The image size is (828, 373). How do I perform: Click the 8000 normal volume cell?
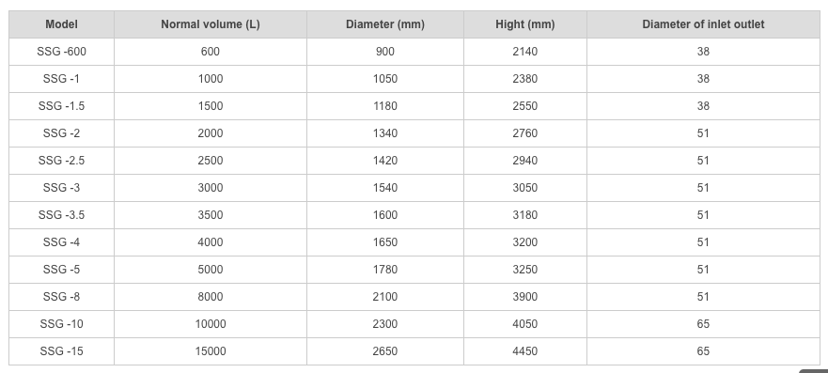[211, 297]
